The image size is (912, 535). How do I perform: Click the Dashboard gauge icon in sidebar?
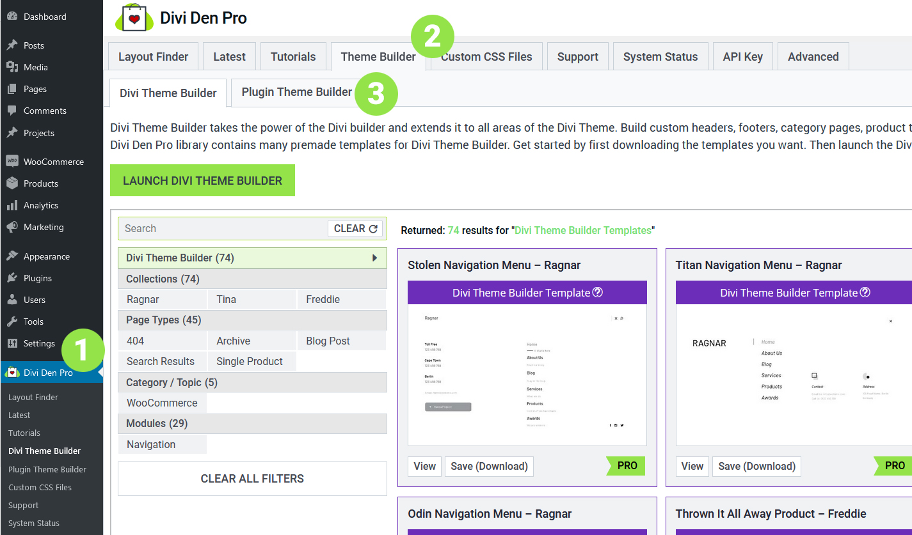(12, 17)
